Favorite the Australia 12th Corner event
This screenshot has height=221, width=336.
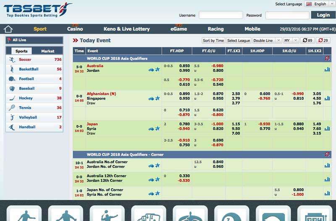[157, 179]
